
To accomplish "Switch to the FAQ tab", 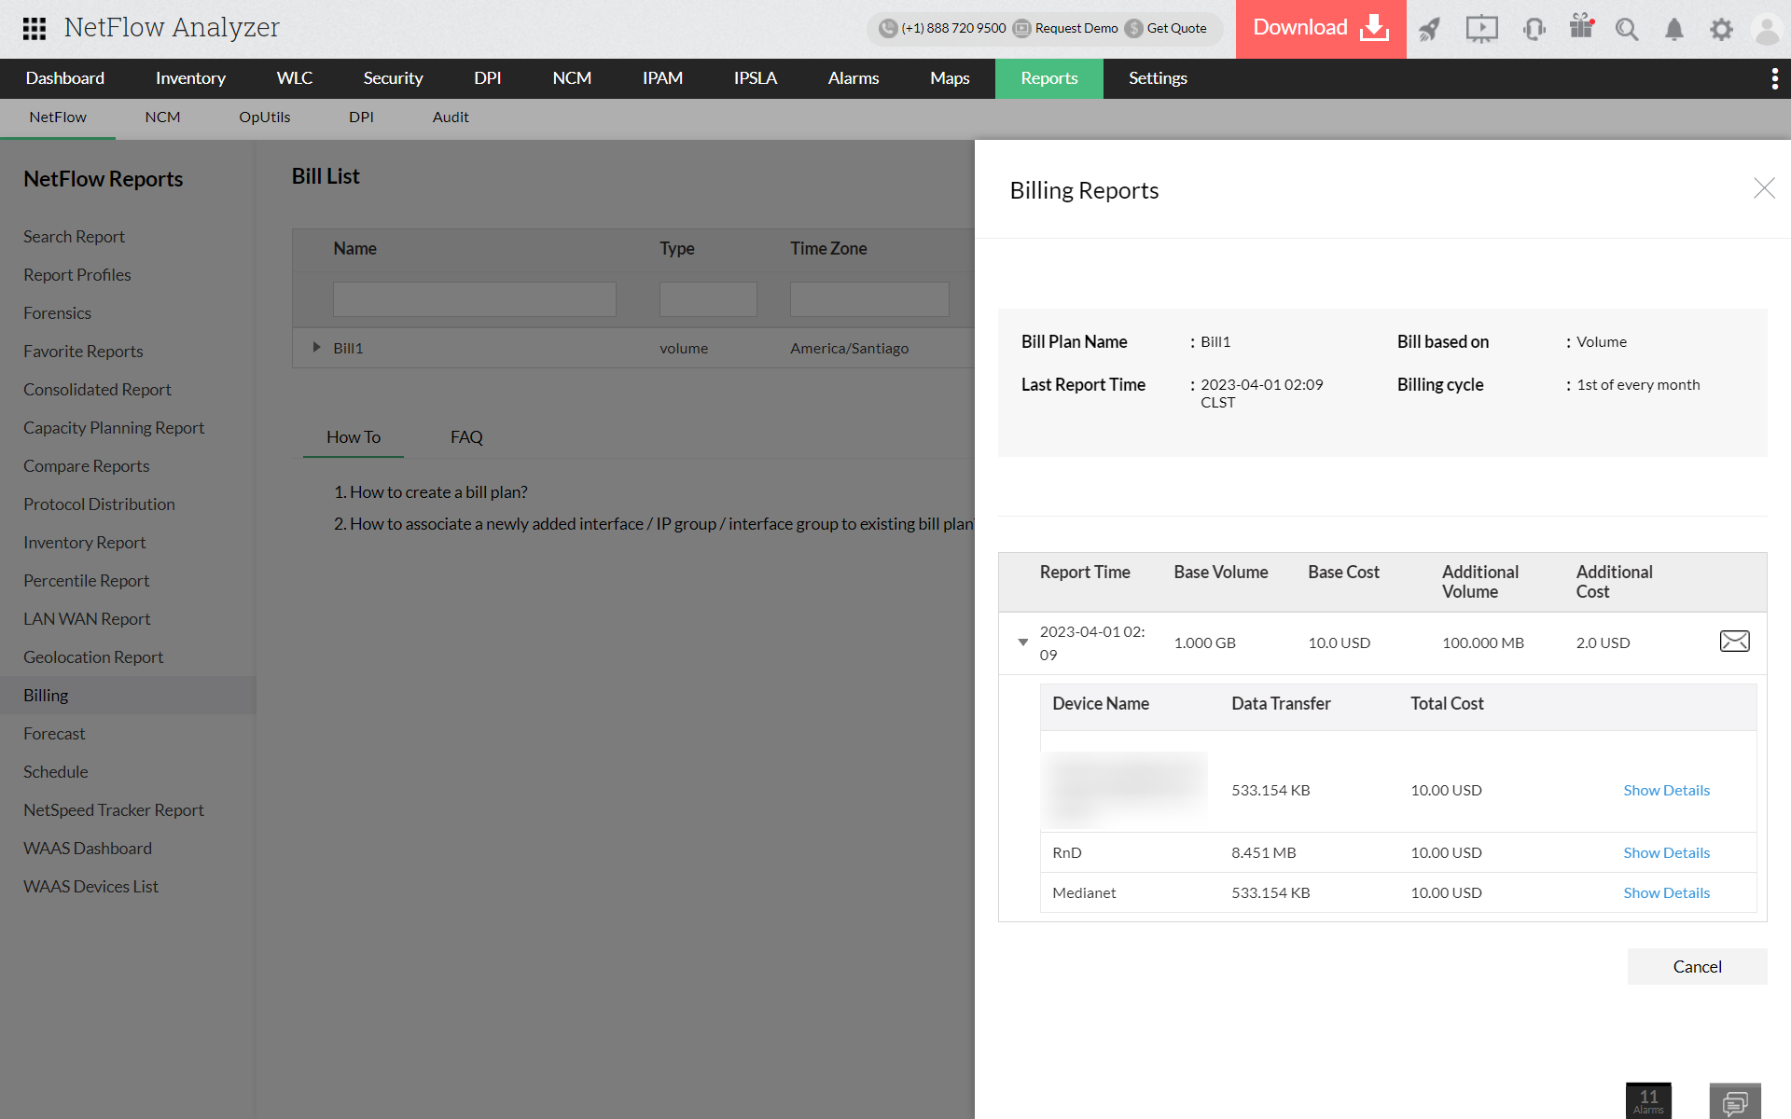I will tap(465, 436).
